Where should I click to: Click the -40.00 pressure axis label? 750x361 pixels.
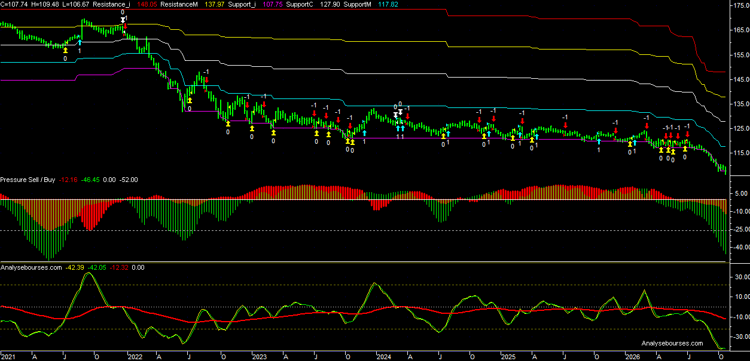pos(741,247)
